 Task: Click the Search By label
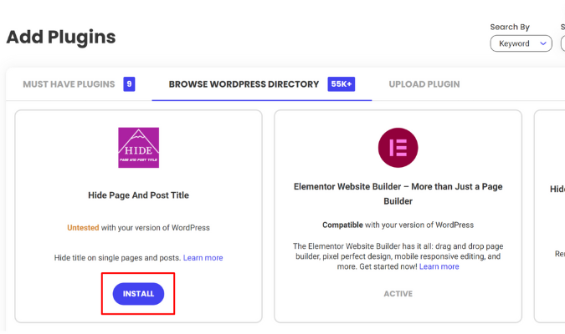coord(510,27)
